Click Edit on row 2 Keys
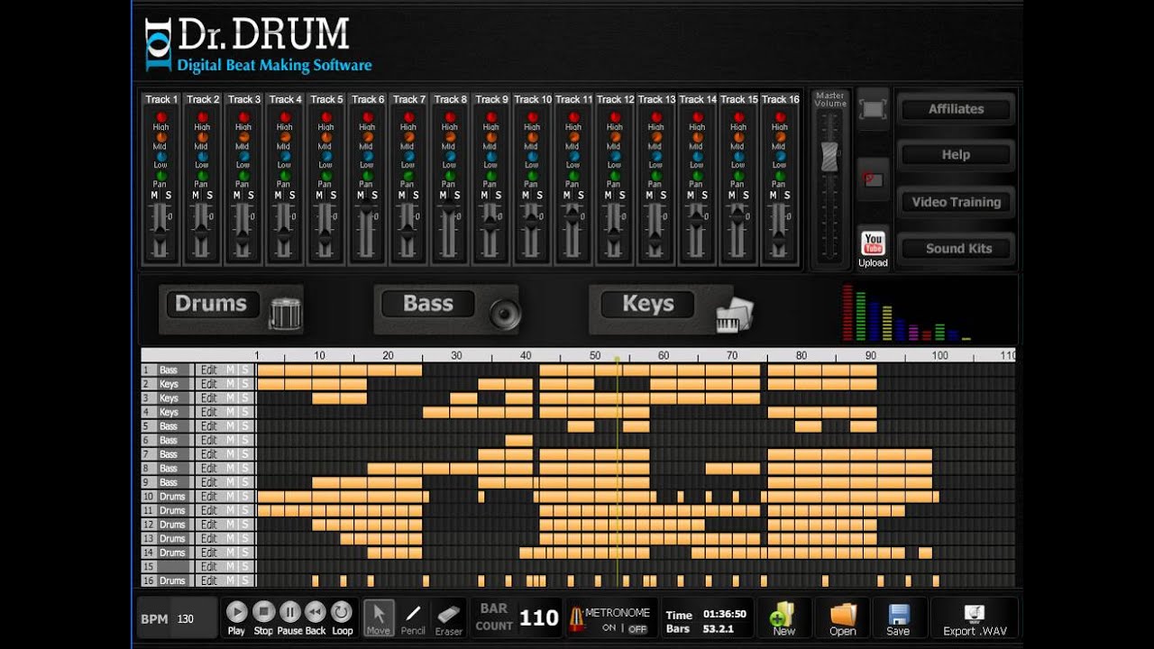The width and height of the screenshot is (1154, 649). coord(209,384)
